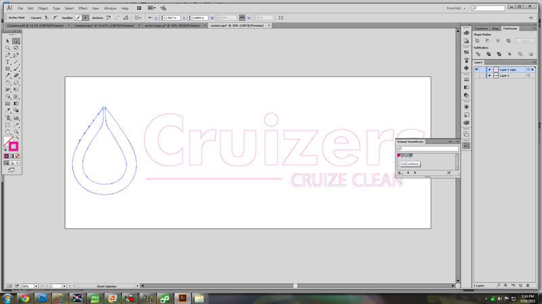Select the Artboard tool

(7, 125)
